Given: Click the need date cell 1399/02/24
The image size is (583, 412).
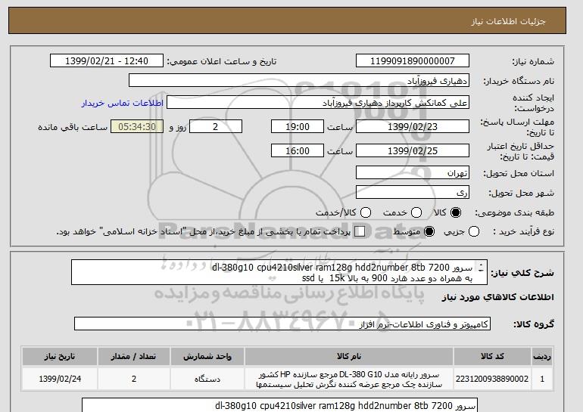Looking at the screenshot, I should (60, 379).
